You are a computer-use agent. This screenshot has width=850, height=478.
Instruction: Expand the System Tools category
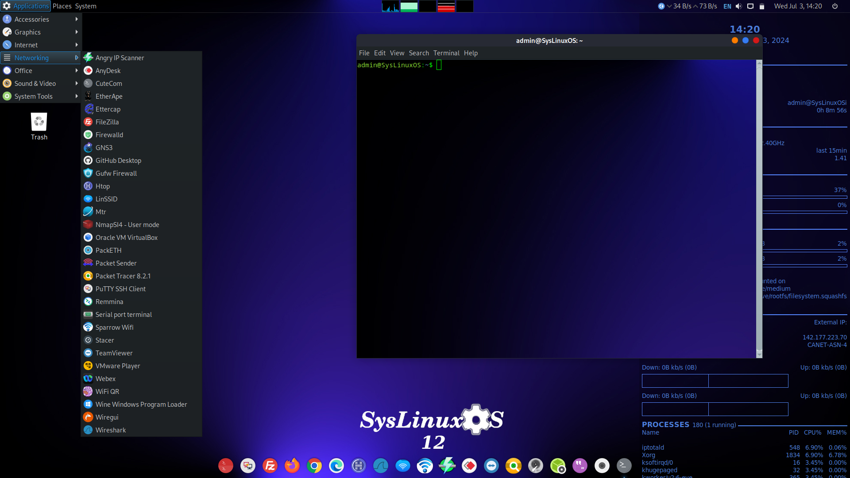click(40, 96)
